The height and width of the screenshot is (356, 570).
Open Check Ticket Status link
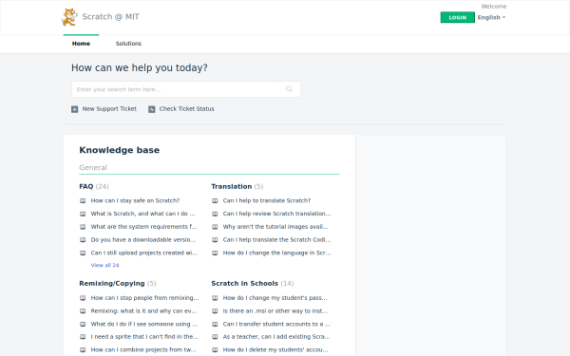click(186, 108)
